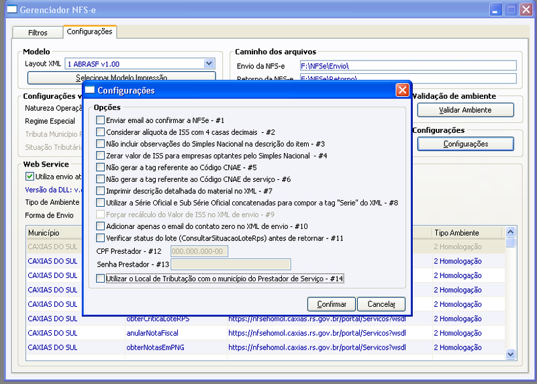Click Selecionar Modelo Impressão button
This screenshot has height=384, width=537.
pyautogui.click(x=121, y=78)
